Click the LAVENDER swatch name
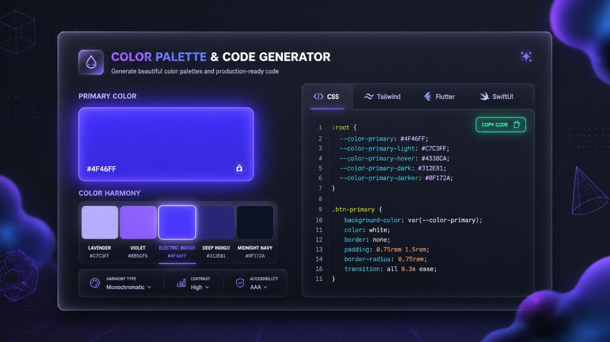The width and height of the screenshot is (610, 342). (100, 248)
